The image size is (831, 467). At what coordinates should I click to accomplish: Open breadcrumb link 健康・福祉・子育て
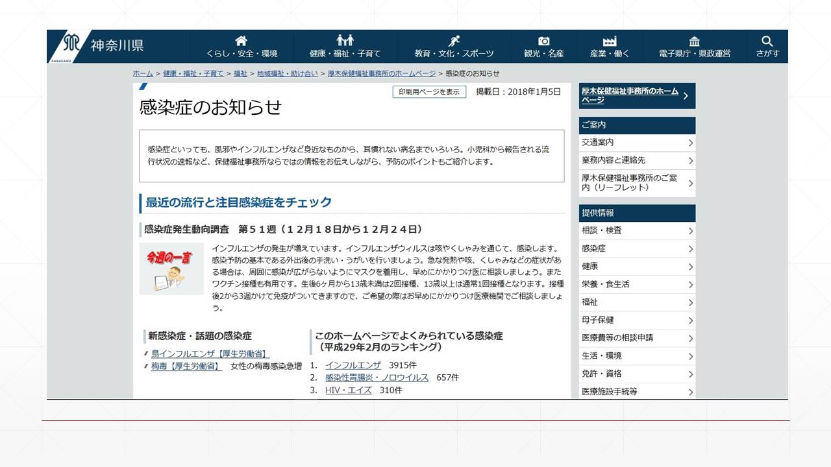(x=193, y=74)
